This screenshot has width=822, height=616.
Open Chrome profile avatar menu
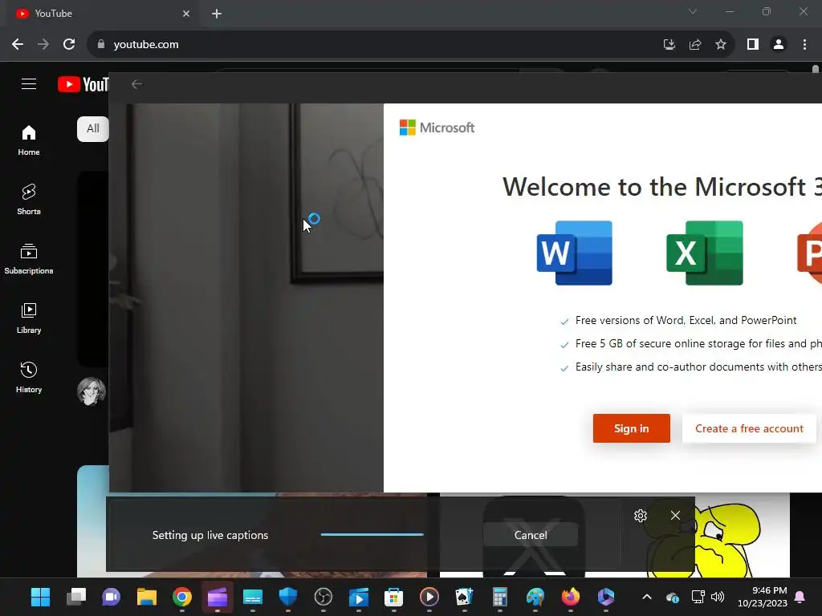779,45
